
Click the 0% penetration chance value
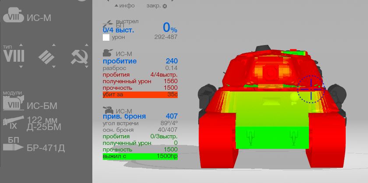(x=170, y=28)
